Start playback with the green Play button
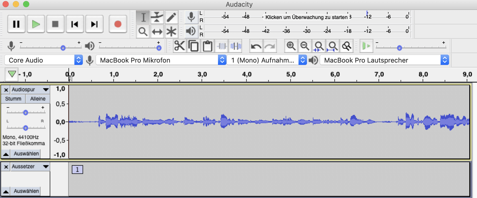This screenshot has width=477, height=198. point(36,24)
